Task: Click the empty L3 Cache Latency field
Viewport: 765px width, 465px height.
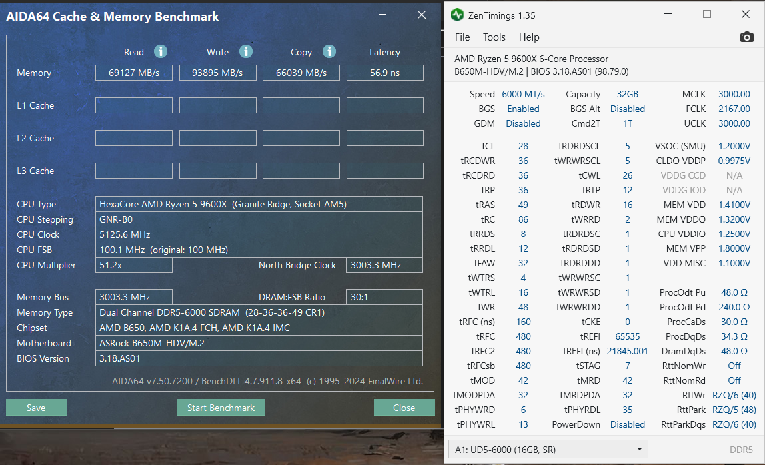Action: point(385,171)
